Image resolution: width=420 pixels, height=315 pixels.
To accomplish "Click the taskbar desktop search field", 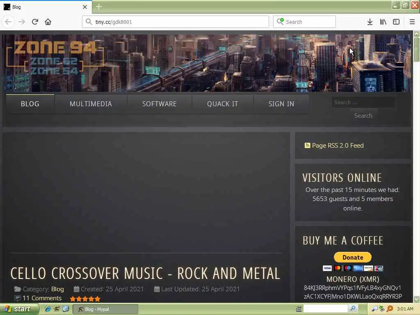I will coord(325,308).
